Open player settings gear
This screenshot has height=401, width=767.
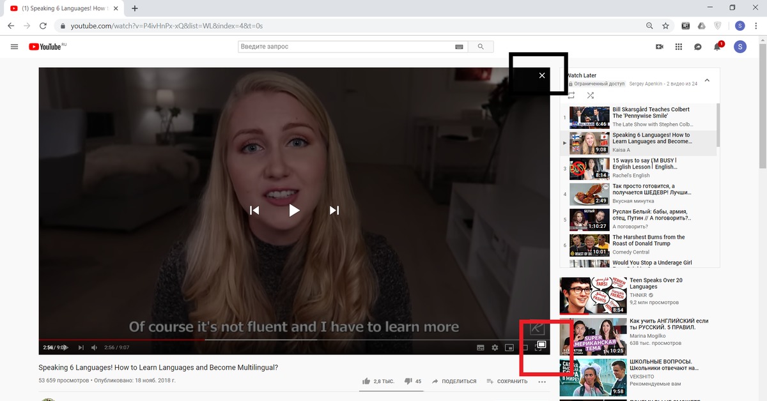pyautogui.click(x=495, y=347)
